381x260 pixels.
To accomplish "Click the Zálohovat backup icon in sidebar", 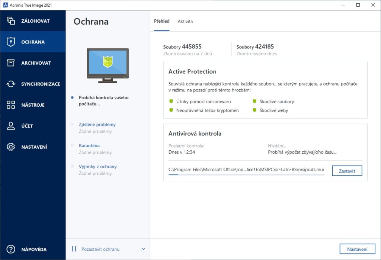I will tap(11, 21).
